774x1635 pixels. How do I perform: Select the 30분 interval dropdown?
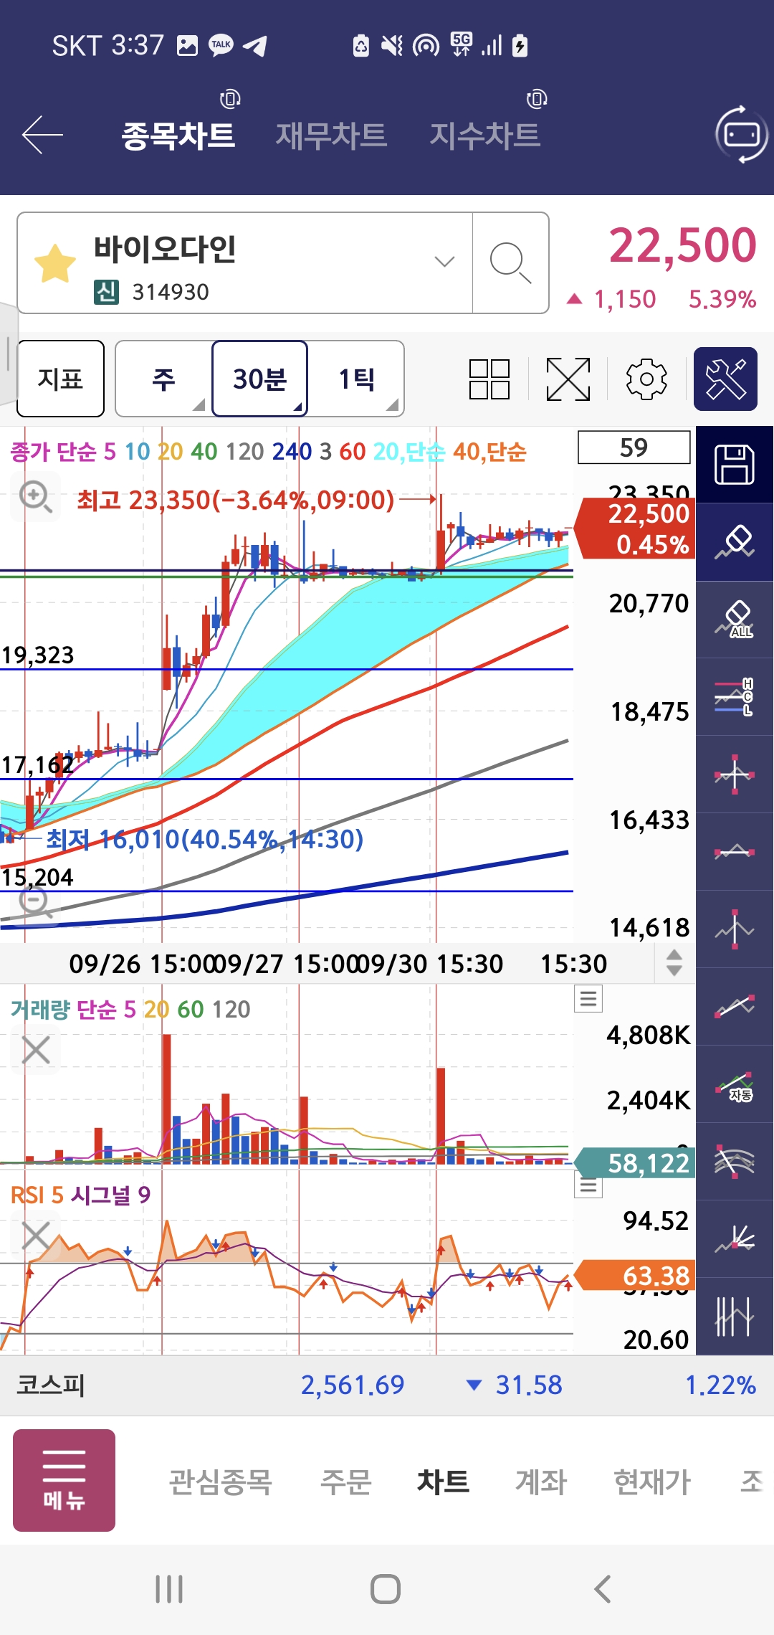pos(260,379)
